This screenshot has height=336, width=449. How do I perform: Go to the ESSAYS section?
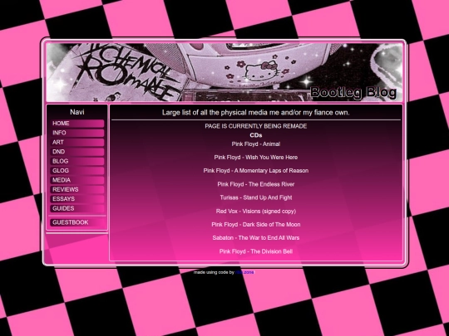(77, 199)
